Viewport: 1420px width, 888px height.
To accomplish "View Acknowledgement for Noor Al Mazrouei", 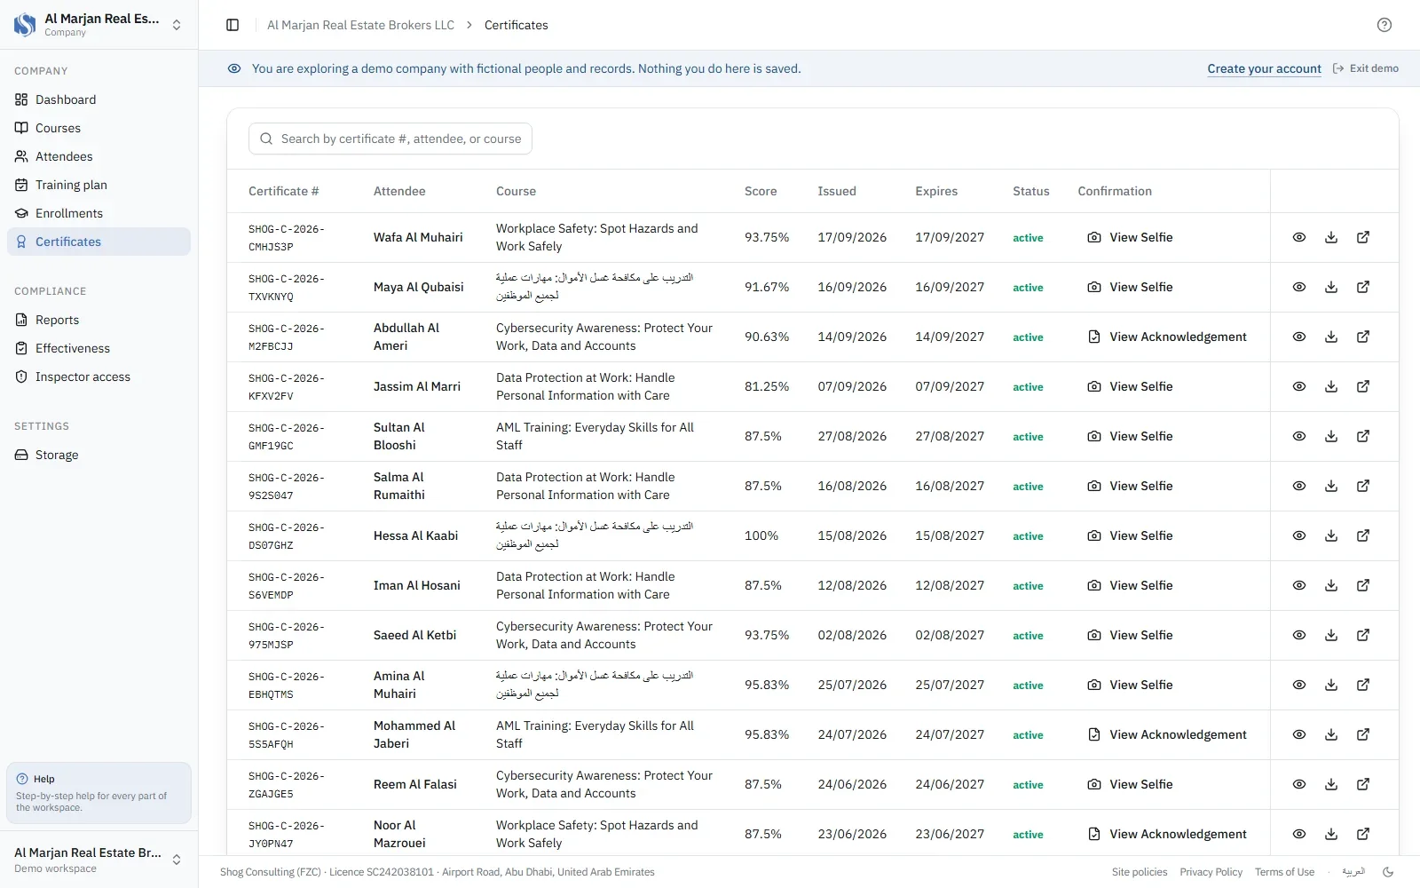I will tap(1167, 834).
